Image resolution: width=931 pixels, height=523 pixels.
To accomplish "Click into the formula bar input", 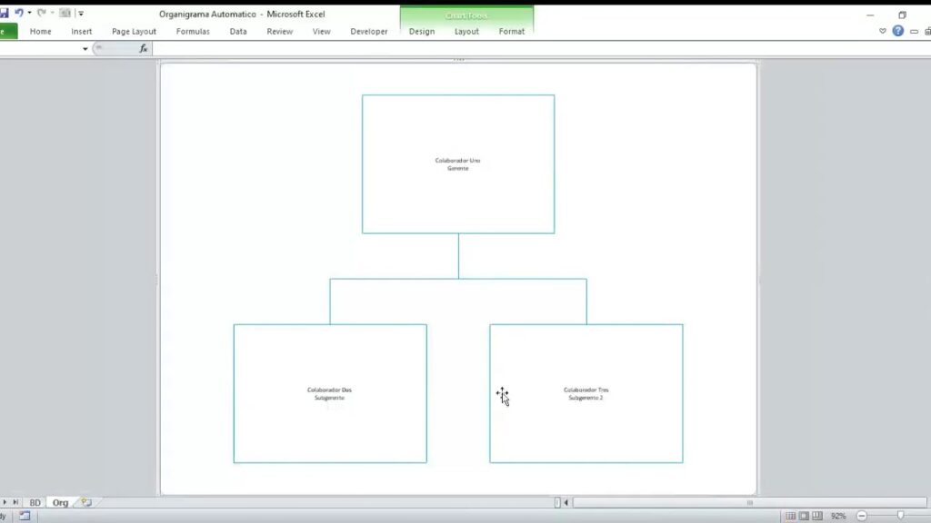I will pyautogui.click(x=540, y=49).
